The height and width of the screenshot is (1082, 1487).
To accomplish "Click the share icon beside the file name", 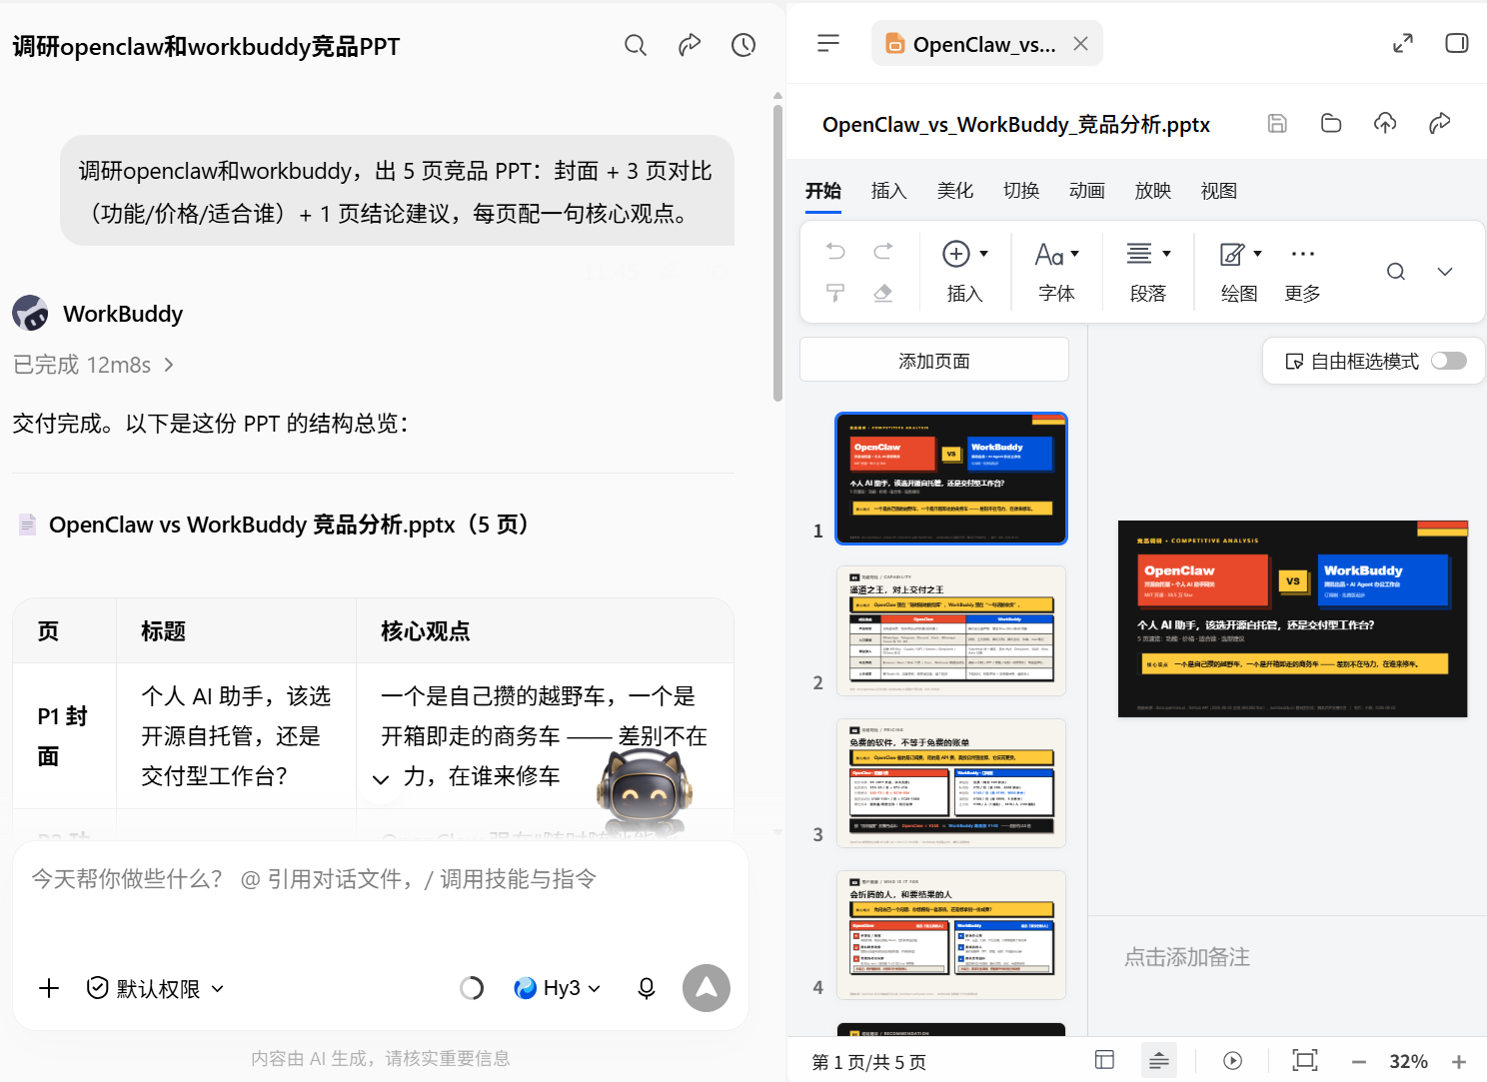I will 1440,123.
